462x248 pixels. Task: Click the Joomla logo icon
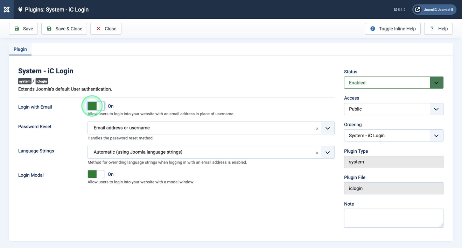coord(7,9)
